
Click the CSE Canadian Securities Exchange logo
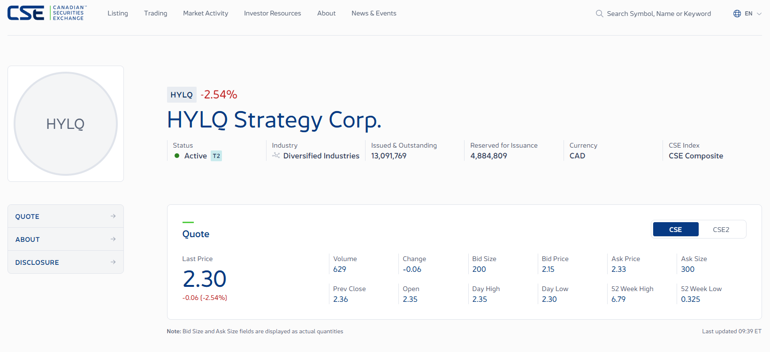tap(47, 13)
